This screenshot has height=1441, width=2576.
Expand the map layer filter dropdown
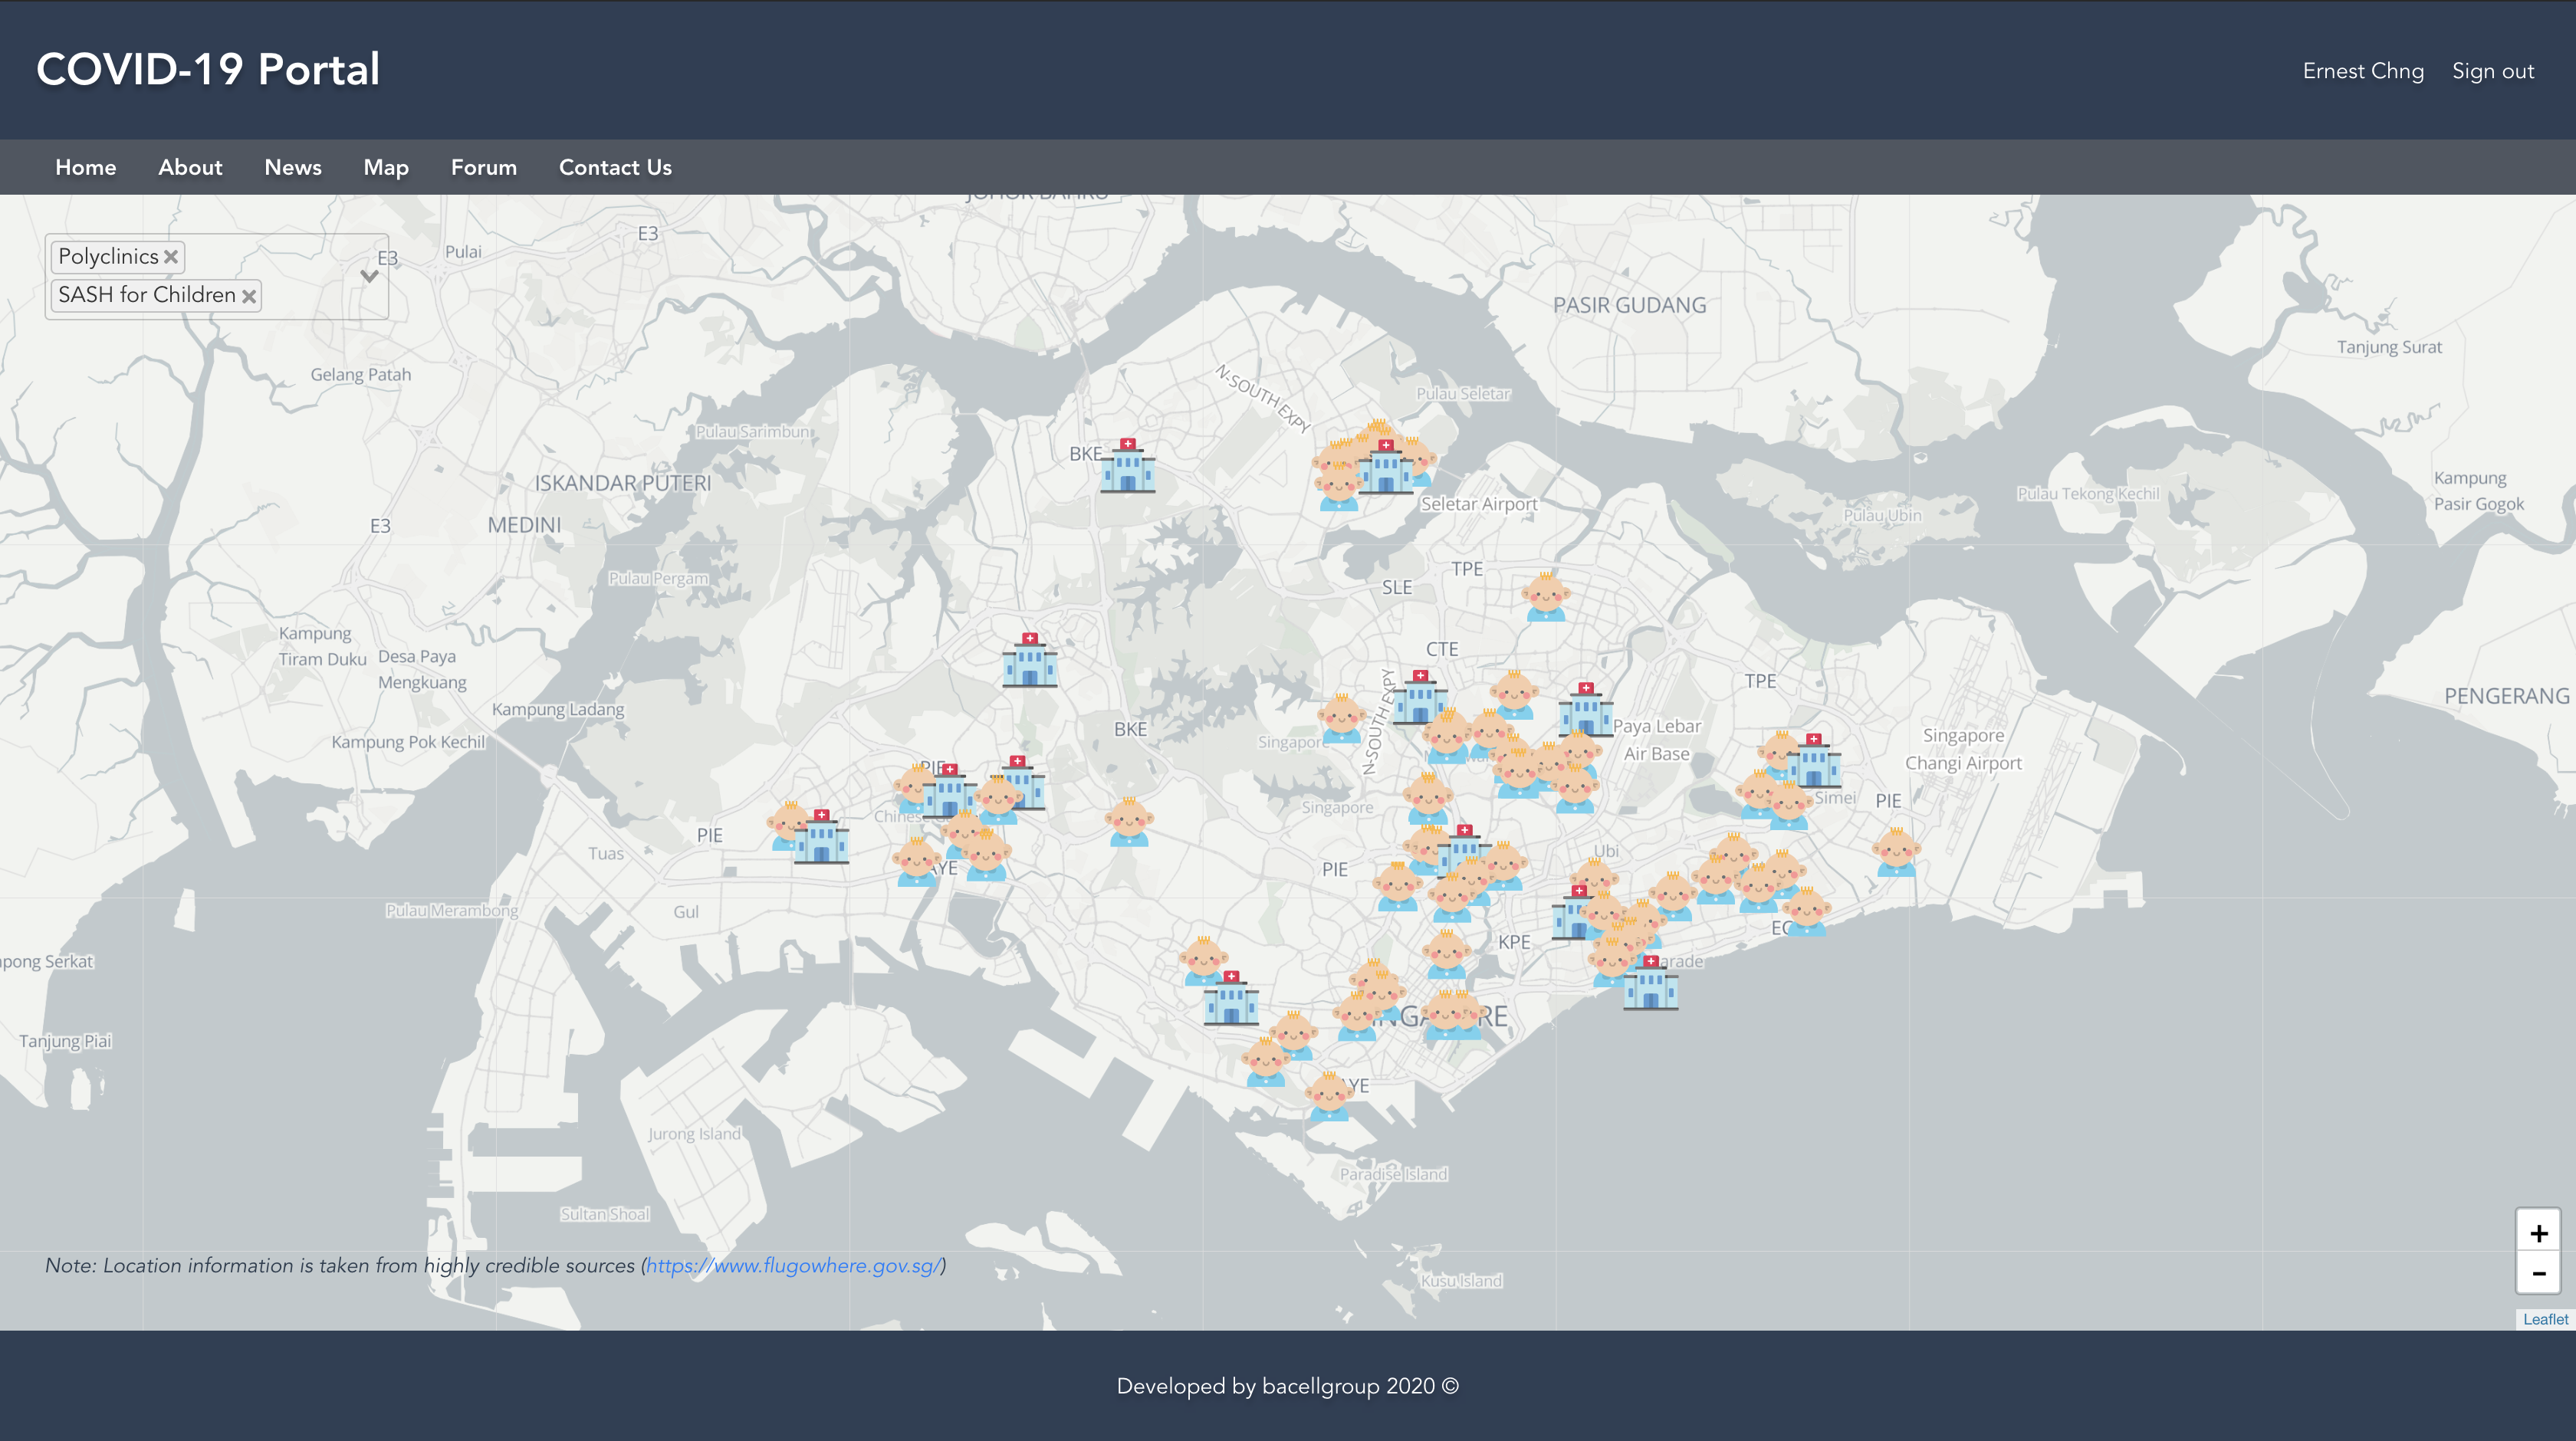369,276
